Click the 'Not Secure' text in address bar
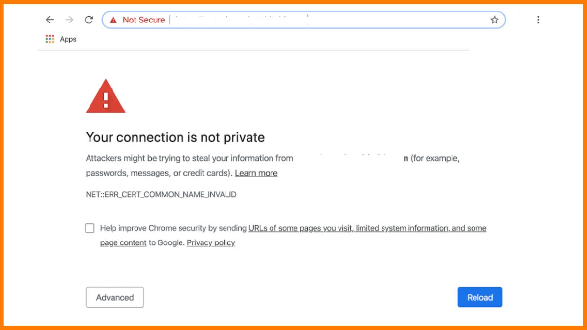This screenshot has width=587, height=330. 144,20
